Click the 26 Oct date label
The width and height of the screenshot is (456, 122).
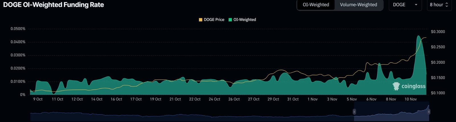[x=234, y=99]
